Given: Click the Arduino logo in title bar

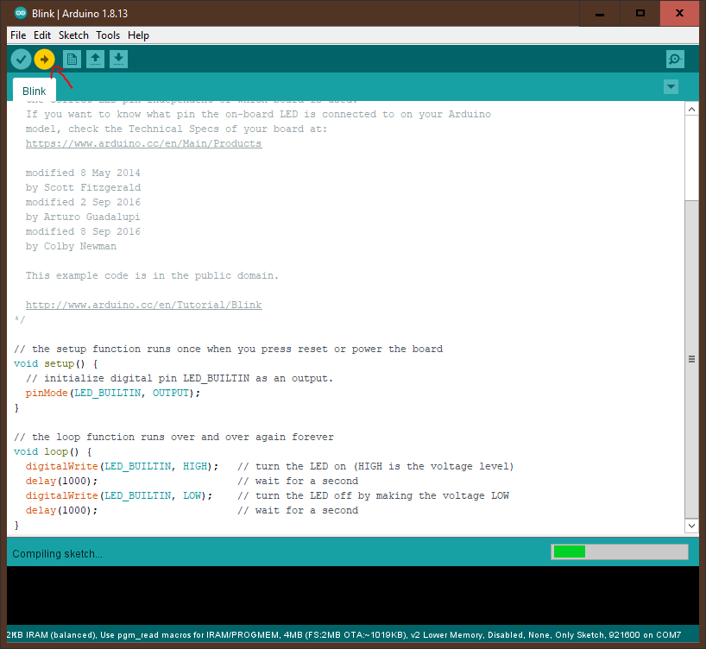Looking at the screenshot, I should click(21, 13).
